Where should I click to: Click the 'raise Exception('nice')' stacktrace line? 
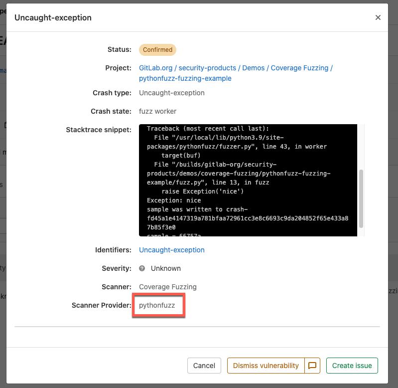203,192
